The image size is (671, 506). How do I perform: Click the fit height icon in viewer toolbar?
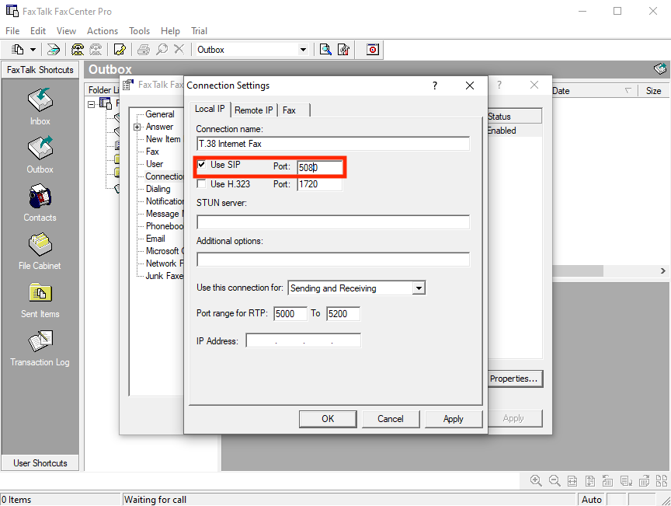(590, 480)
